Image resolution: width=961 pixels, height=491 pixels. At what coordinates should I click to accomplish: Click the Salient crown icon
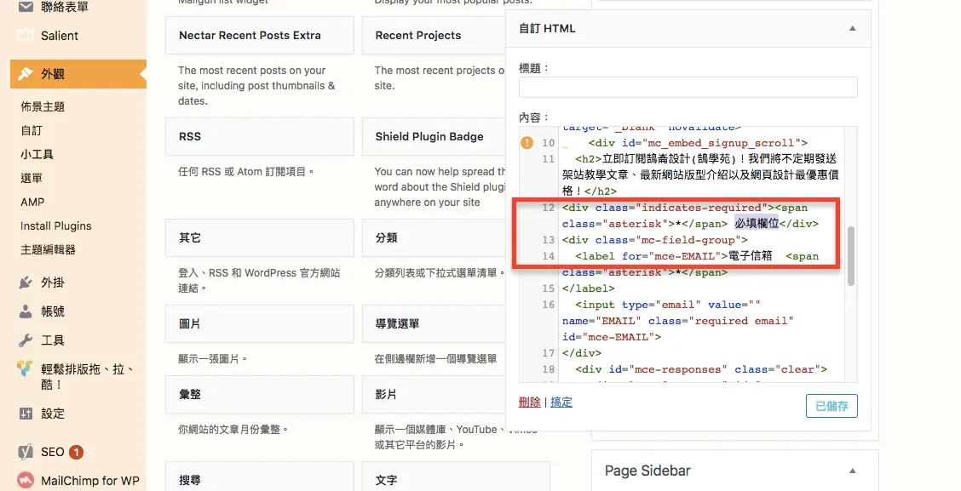point(26,35)
